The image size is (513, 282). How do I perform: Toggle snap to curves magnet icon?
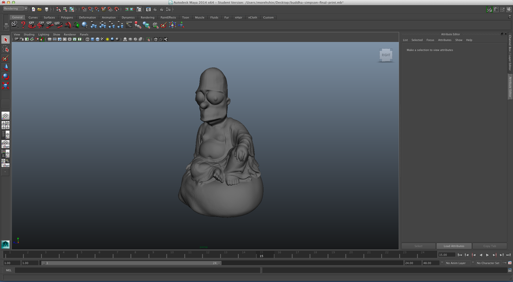(x=90, y=9)
